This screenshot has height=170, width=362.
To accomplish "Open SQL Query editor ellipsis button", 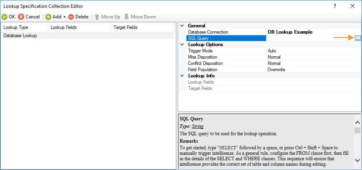I will (x=357, y=38).
